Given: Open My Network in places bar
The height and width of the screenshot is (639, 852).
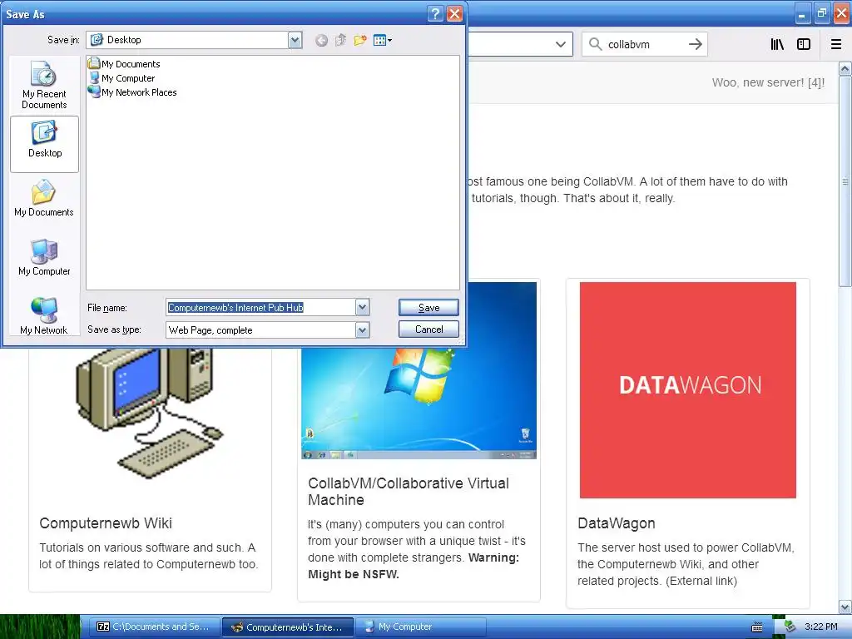Looking at the screenshot, I should 44,316.
